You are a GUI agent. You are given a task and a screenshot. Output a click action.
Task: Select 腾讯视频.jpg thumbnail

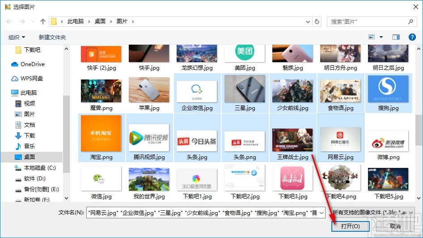pyautogui.click(x=149, y=138)
